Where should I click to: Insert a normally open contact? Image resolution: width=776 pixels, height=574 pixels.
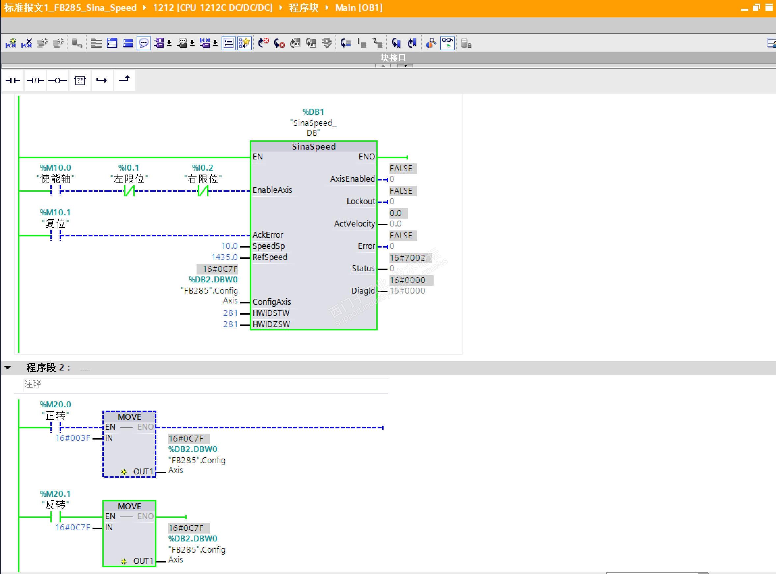13,81
